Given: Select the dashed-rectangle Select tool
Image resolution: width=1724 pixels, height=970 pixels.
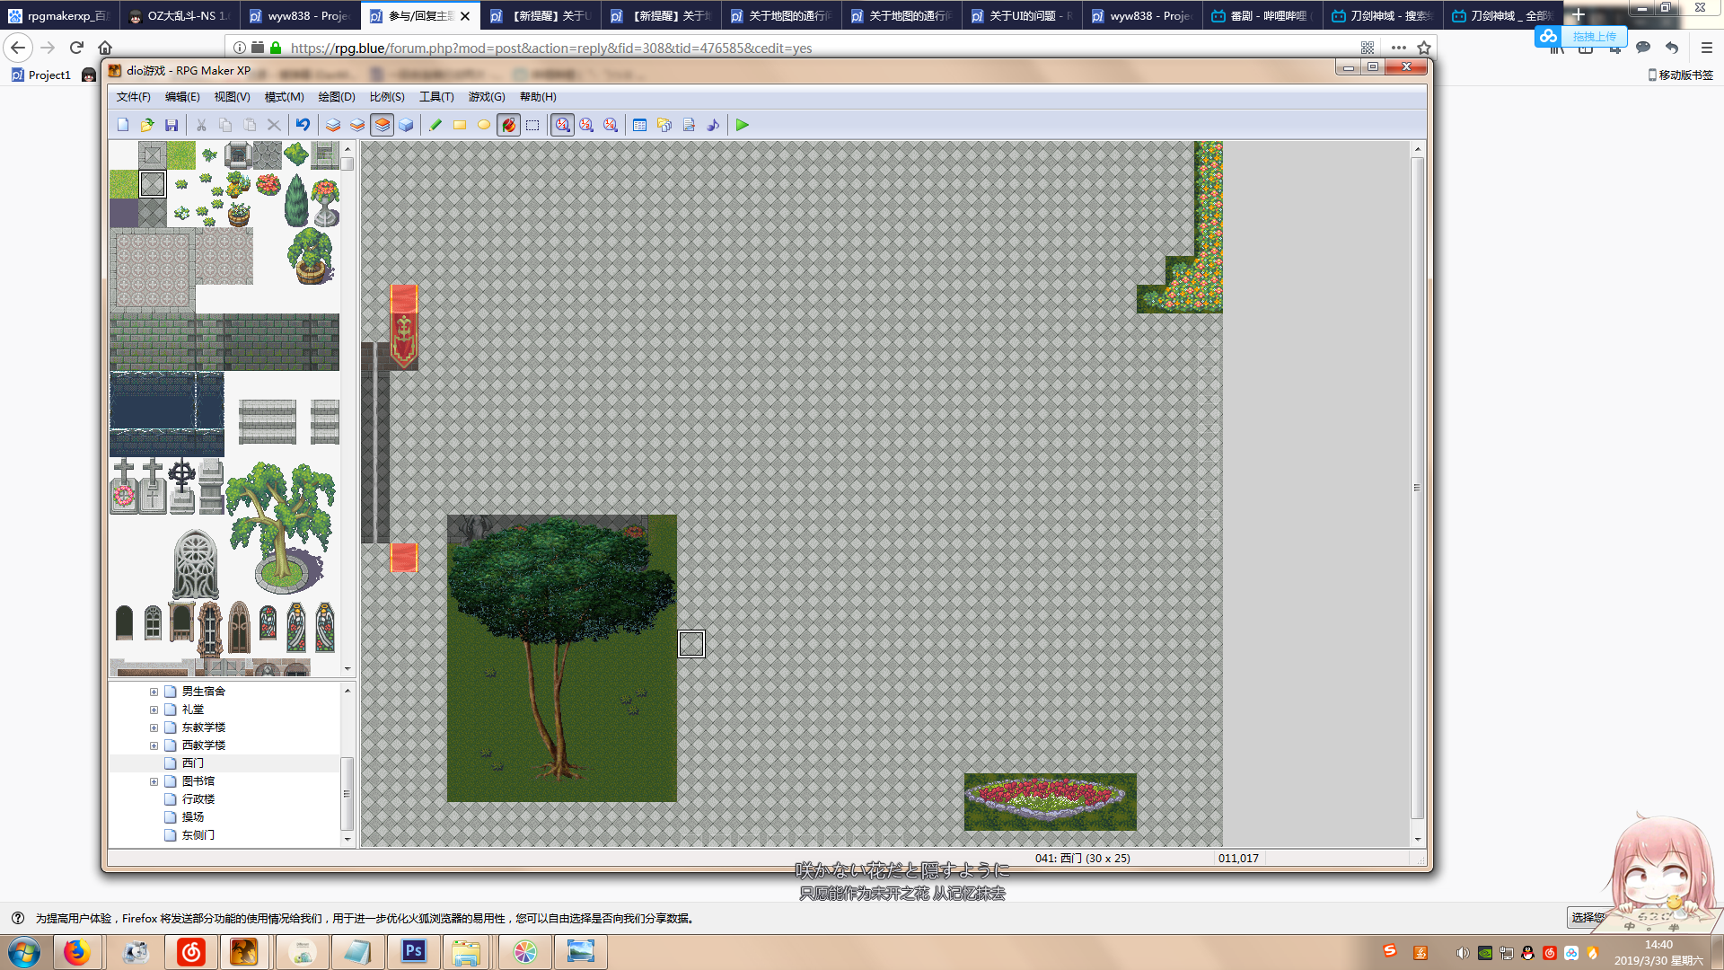Looking at the screenshot, I should [x=532, y=125].
